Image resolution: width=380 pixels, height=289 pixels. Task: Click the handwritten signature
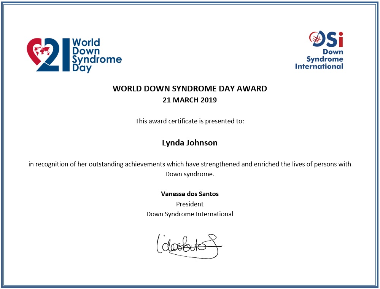189,246
